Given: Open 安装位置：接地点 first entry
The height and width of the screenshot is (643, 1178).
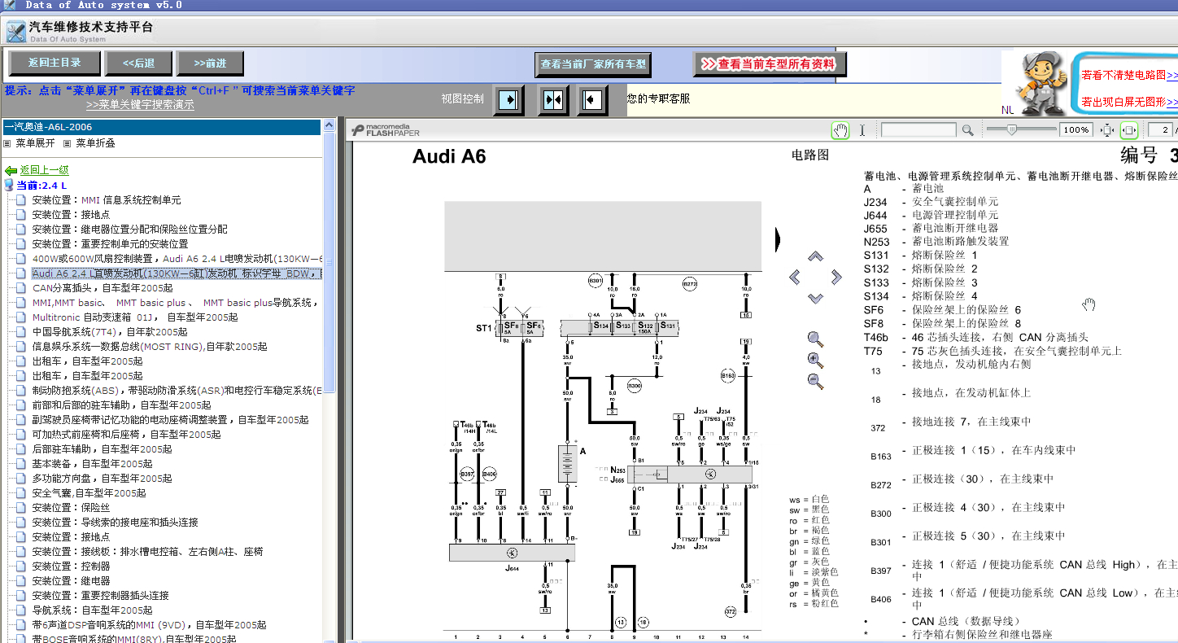Looking at the screenshot, I should (x=71, y=215).
